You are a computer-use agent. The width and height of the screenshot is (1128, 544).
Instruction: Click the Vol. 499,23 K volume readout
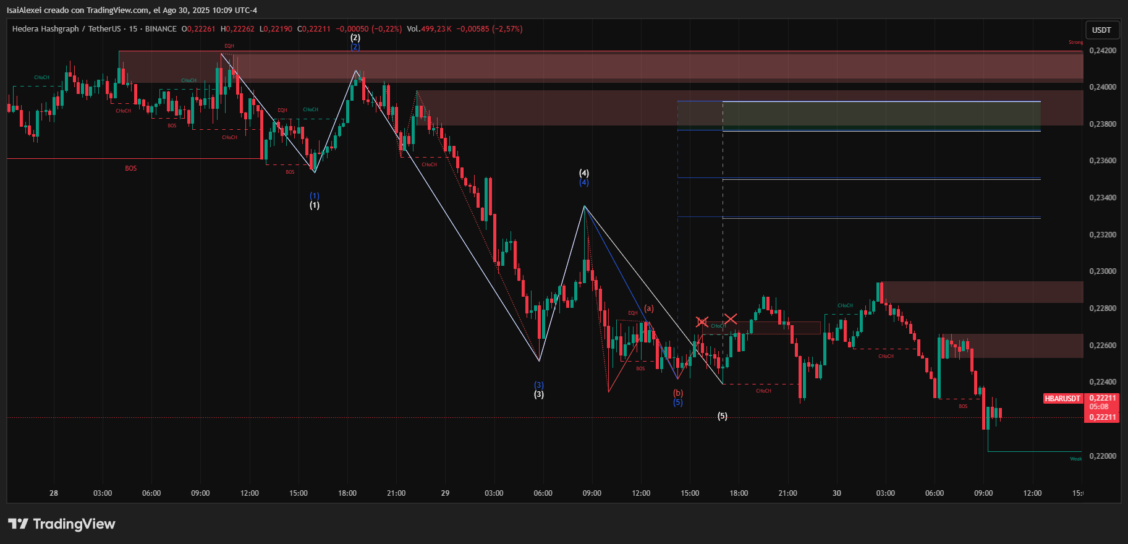coord(429,29)
